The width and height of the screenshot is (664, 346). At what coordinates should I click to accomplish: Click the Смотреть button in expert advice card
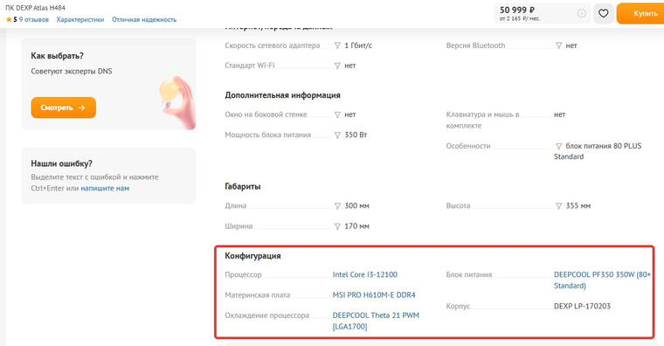64,107
